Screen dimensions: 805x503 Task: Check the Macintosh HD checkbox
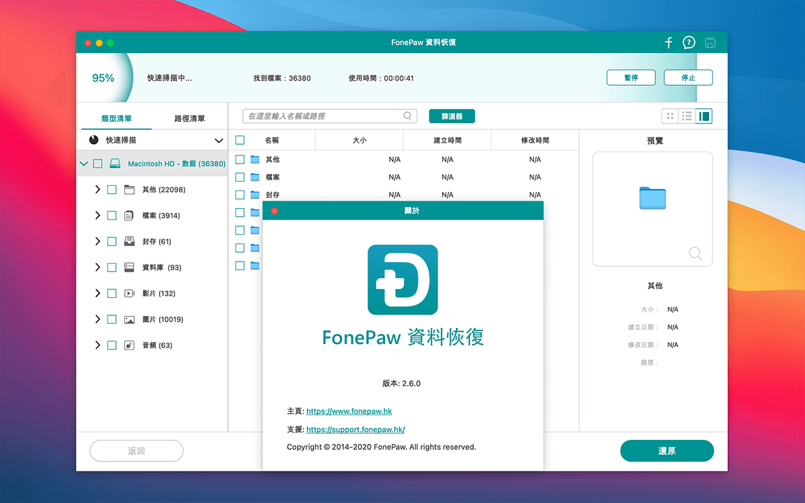(x=98, y=164)
